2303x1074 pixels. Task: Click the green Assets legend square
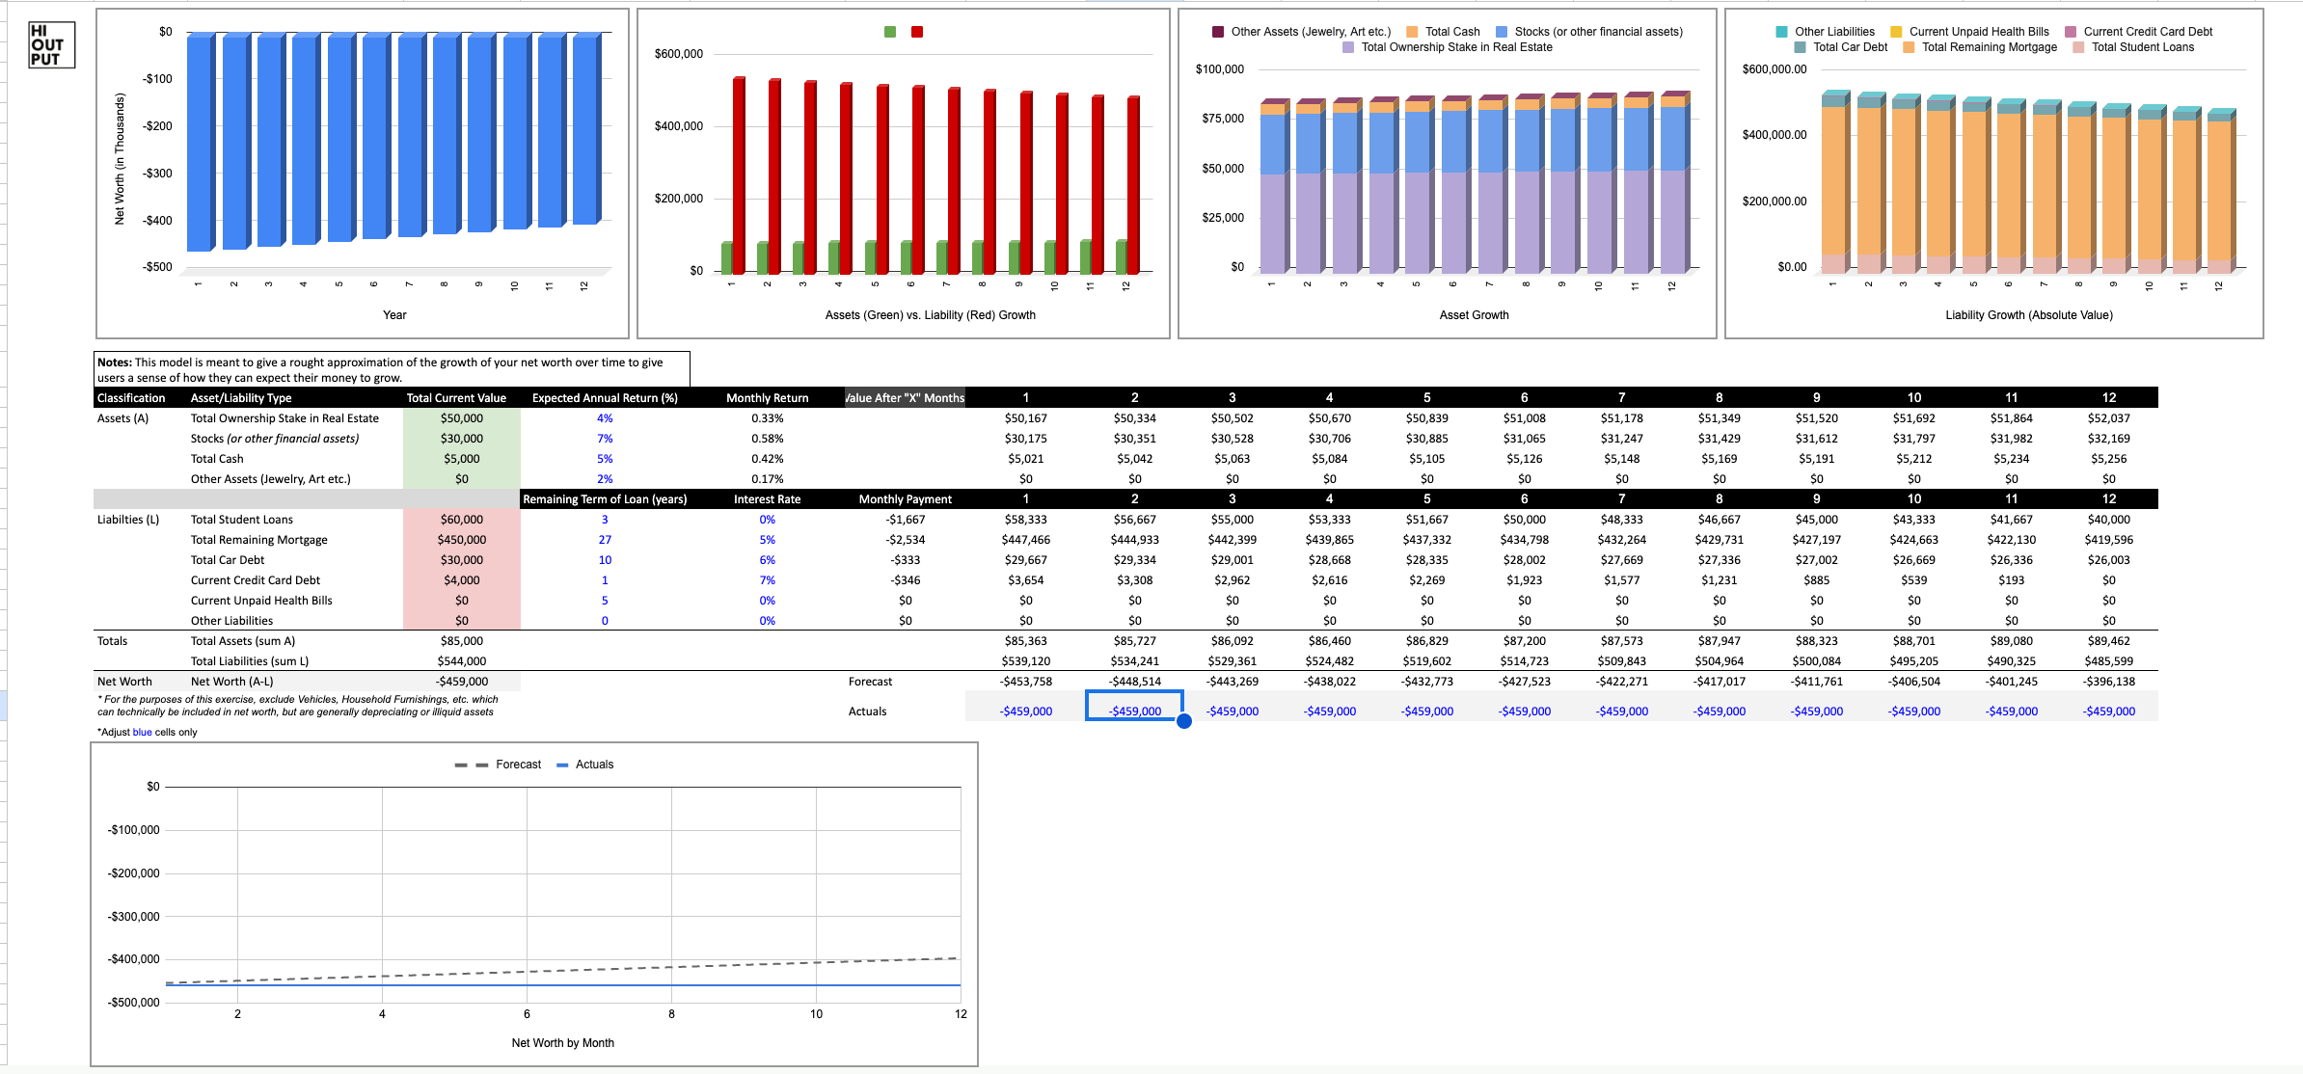pos(890,32)
